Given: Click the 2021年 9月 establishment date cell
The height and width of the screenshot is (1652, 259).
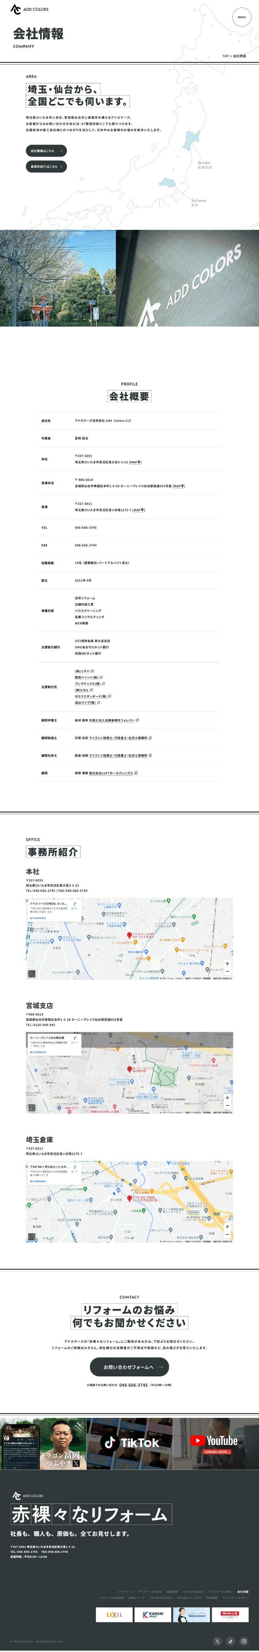Looking at the screenshot, I should click(x=83, y=580).
